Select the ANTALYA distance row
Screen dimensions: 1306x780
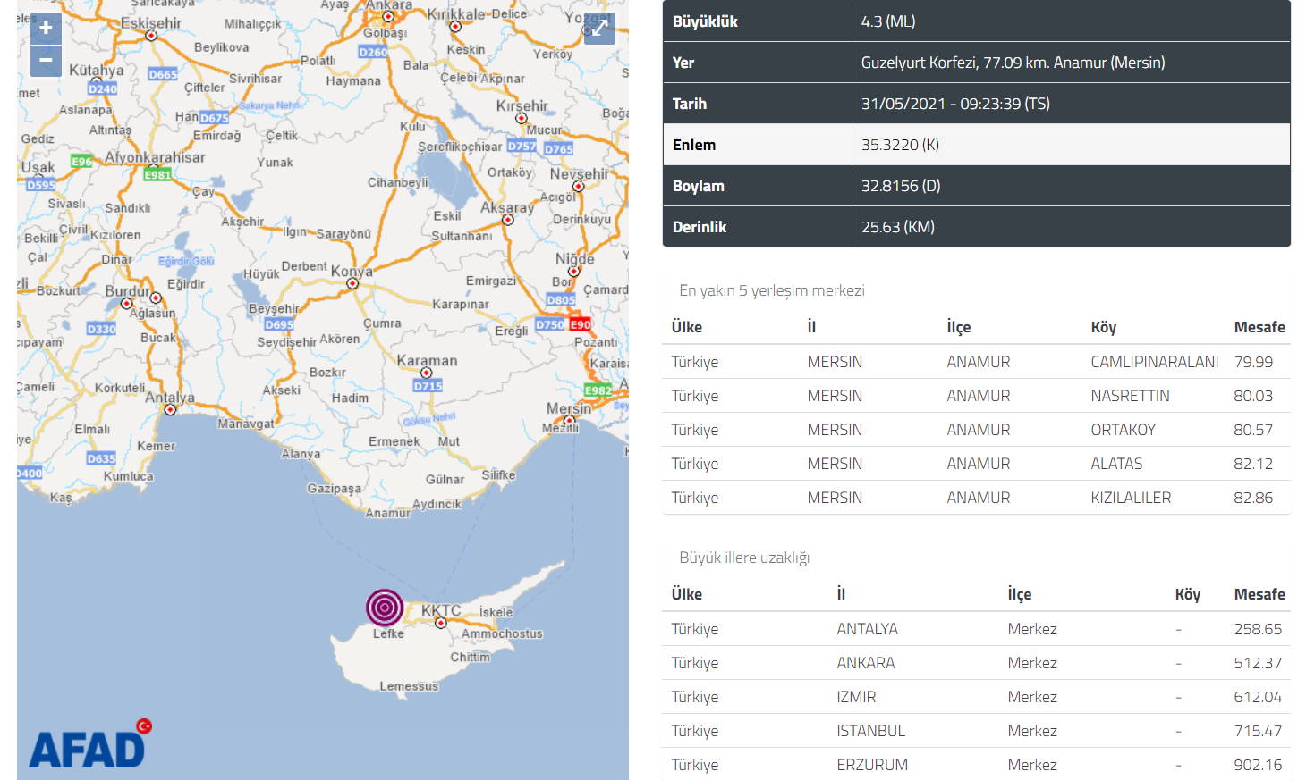tap(976, 629)
